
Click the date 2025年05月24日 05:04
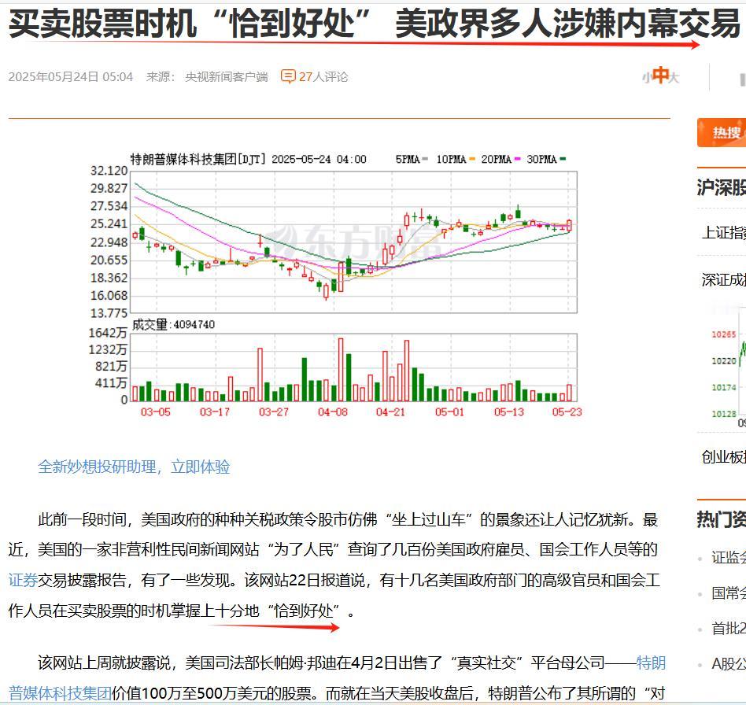70,76
